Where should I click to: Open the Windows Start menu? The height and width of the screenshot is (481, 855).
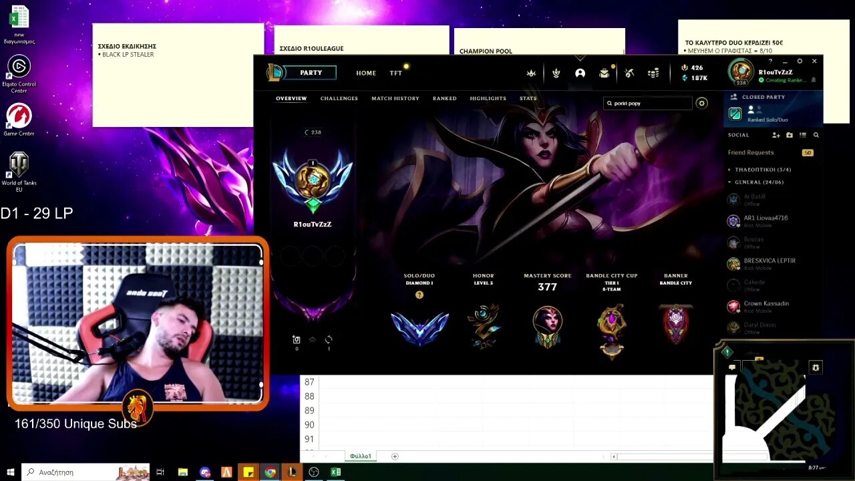[10, 472]
